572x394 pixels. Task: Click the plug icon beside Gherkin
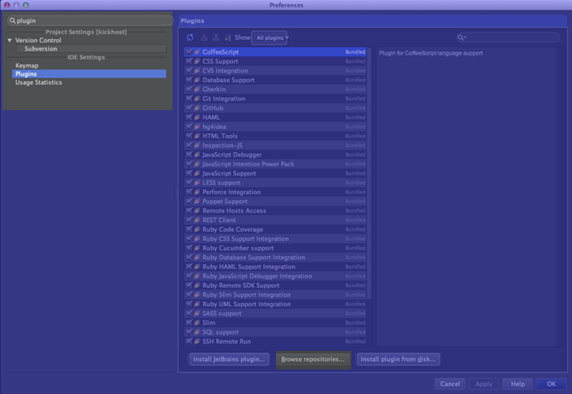pyautogui.click(x=197, y=89)
